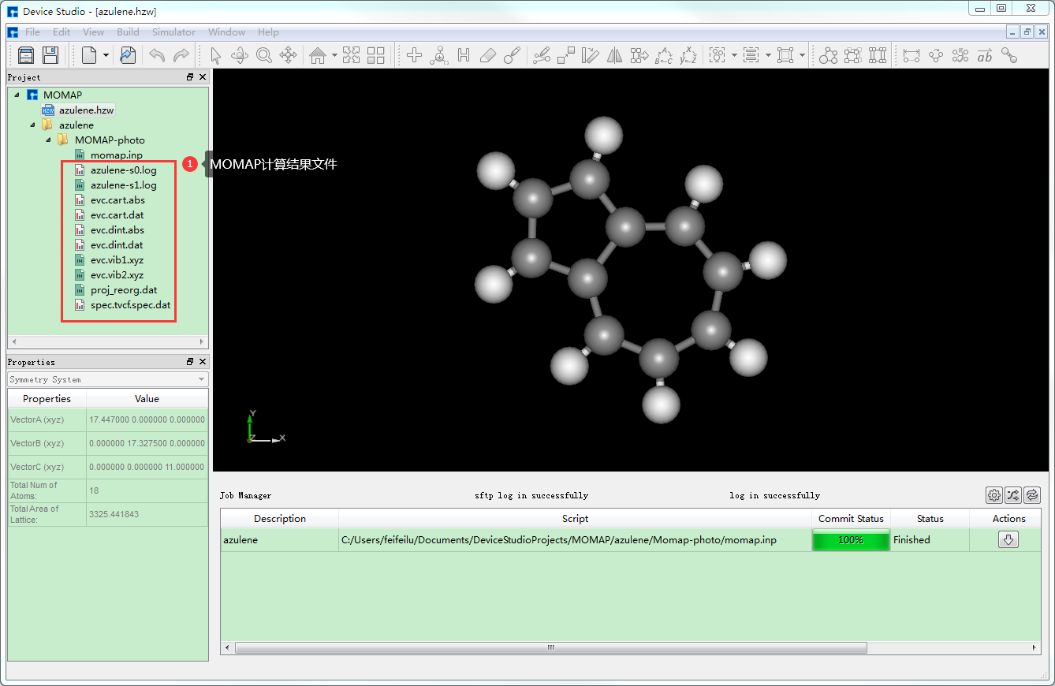1055x686 pixels.
Task: Float the Project panel with undock button
Action: click(190, 77)
